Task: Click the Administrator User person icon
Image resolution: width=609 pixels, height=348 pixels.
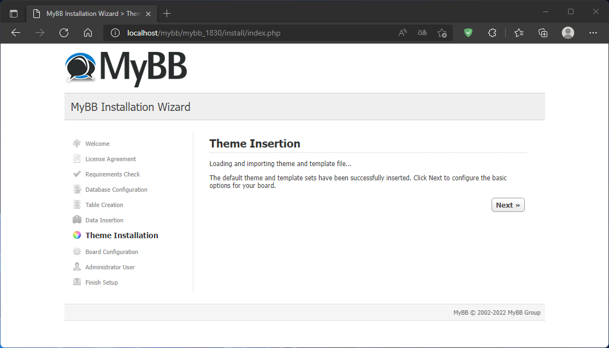Action: [x=77, y=267]
